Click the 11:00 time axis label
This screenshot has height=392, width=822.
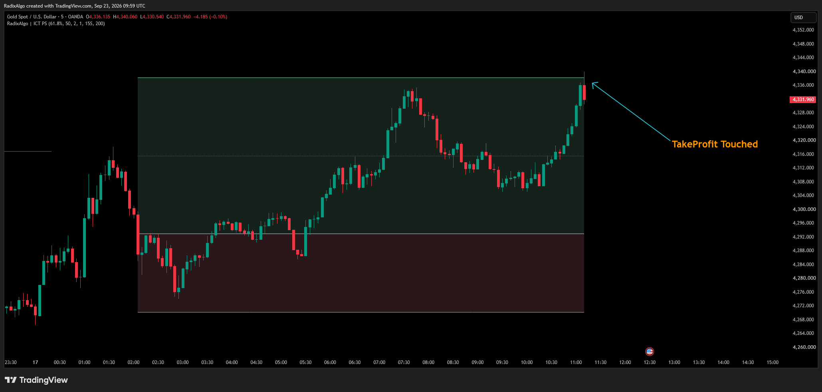[576, 362]
